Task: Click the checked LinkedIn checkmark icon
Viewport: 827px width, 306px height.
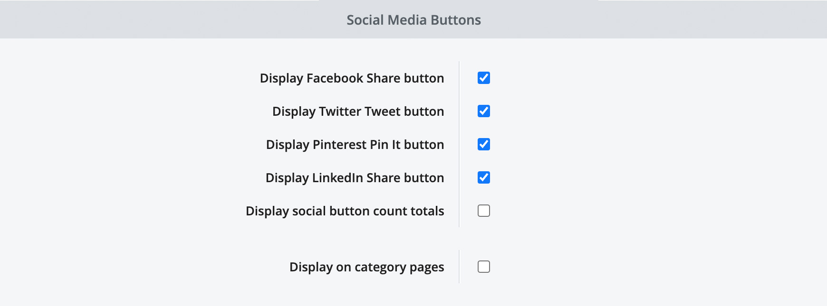Action: click(483, 177)
